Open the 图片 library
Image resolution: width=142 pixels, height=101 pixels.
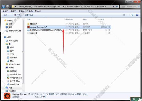coord(12,51)
